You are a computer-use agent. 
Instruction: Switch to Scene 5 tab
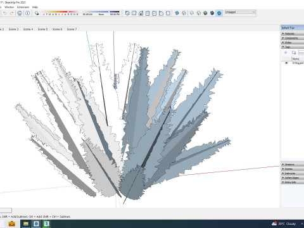[42, 29]
